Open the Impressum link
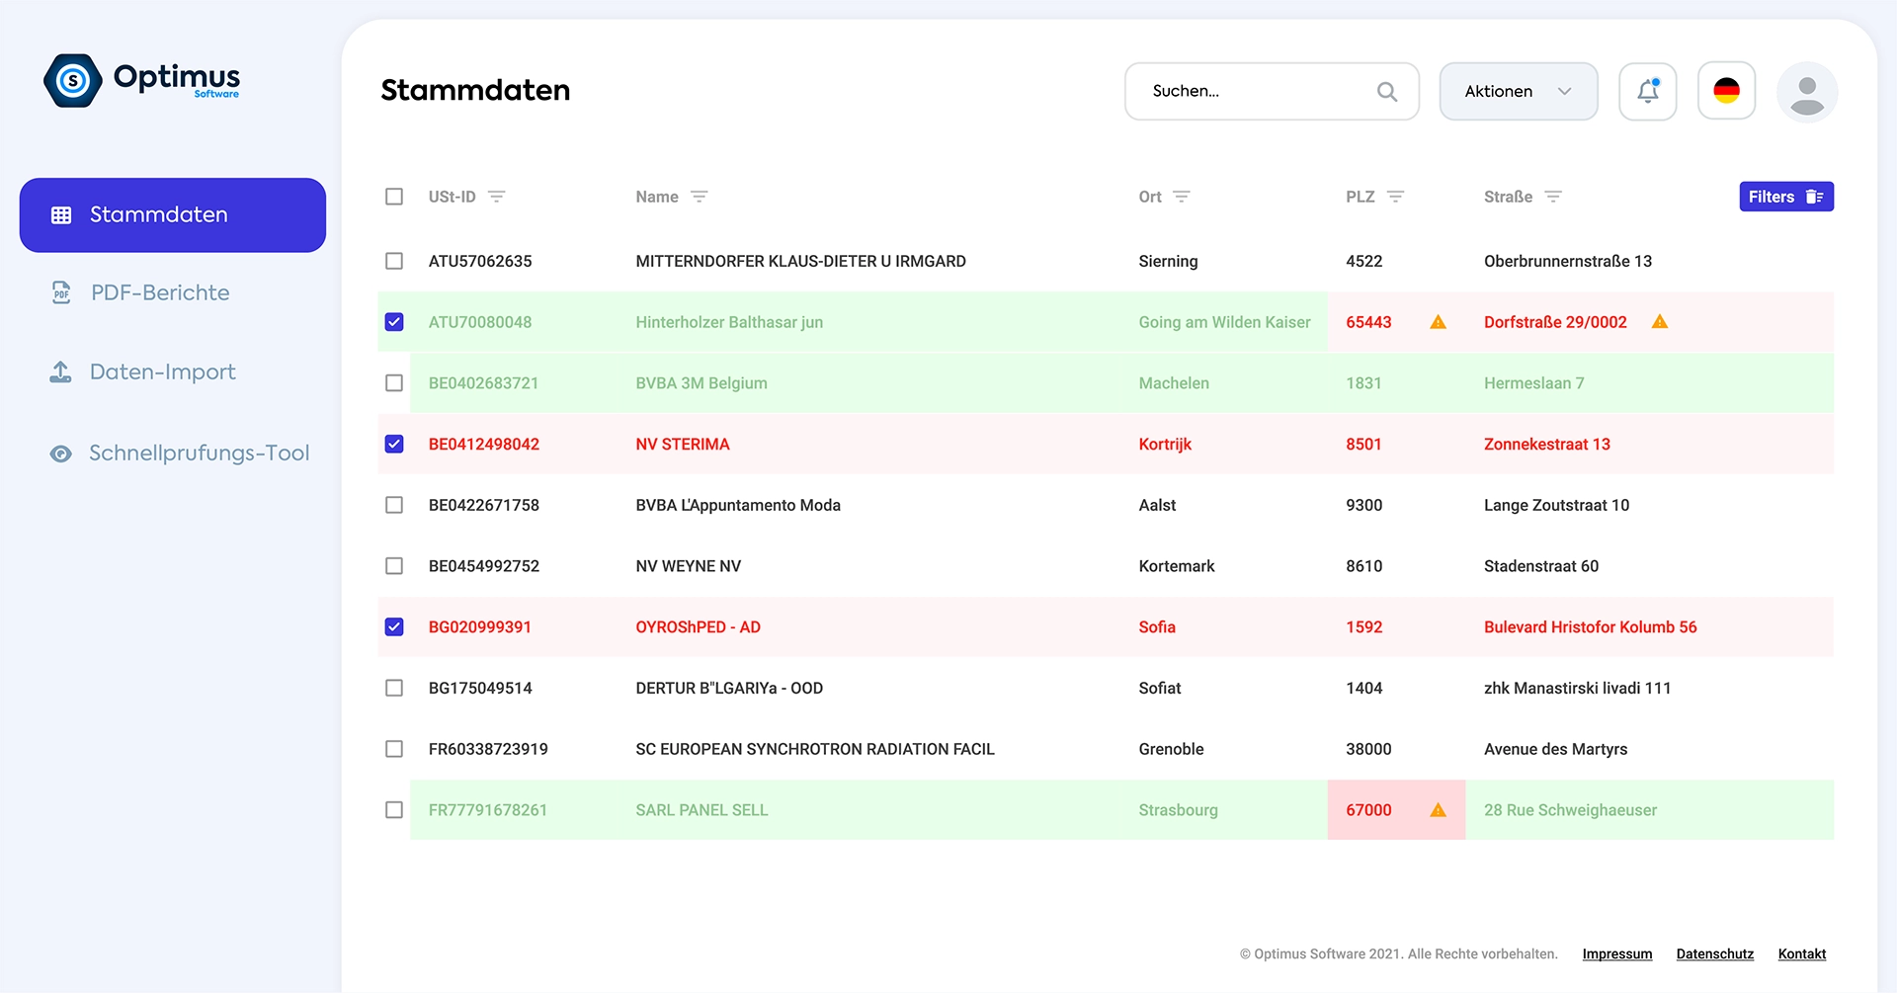1897x993 pixels. click(1617, 953)
